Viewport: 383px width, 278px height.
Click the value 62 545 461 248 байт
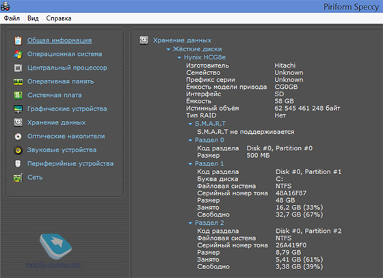click(x=307, y=108)
